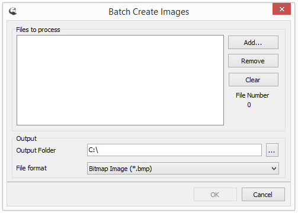298x213 pixels.
Task: Click the application icon in title bar
Action: click(x=13, y=11)
